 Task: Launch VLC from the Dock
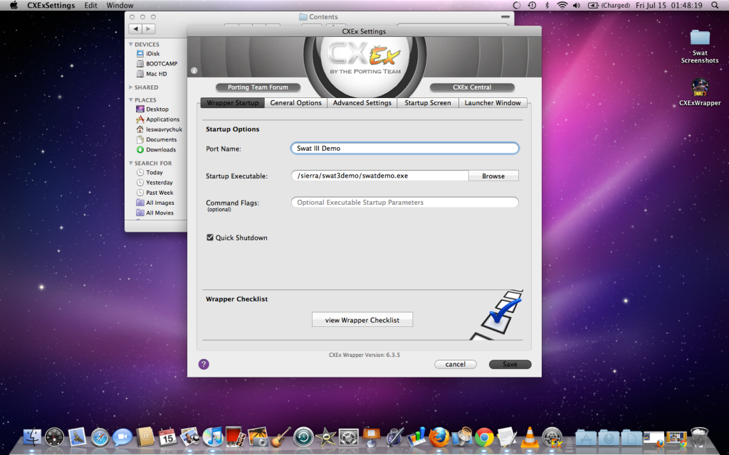[x=529, y=438]
